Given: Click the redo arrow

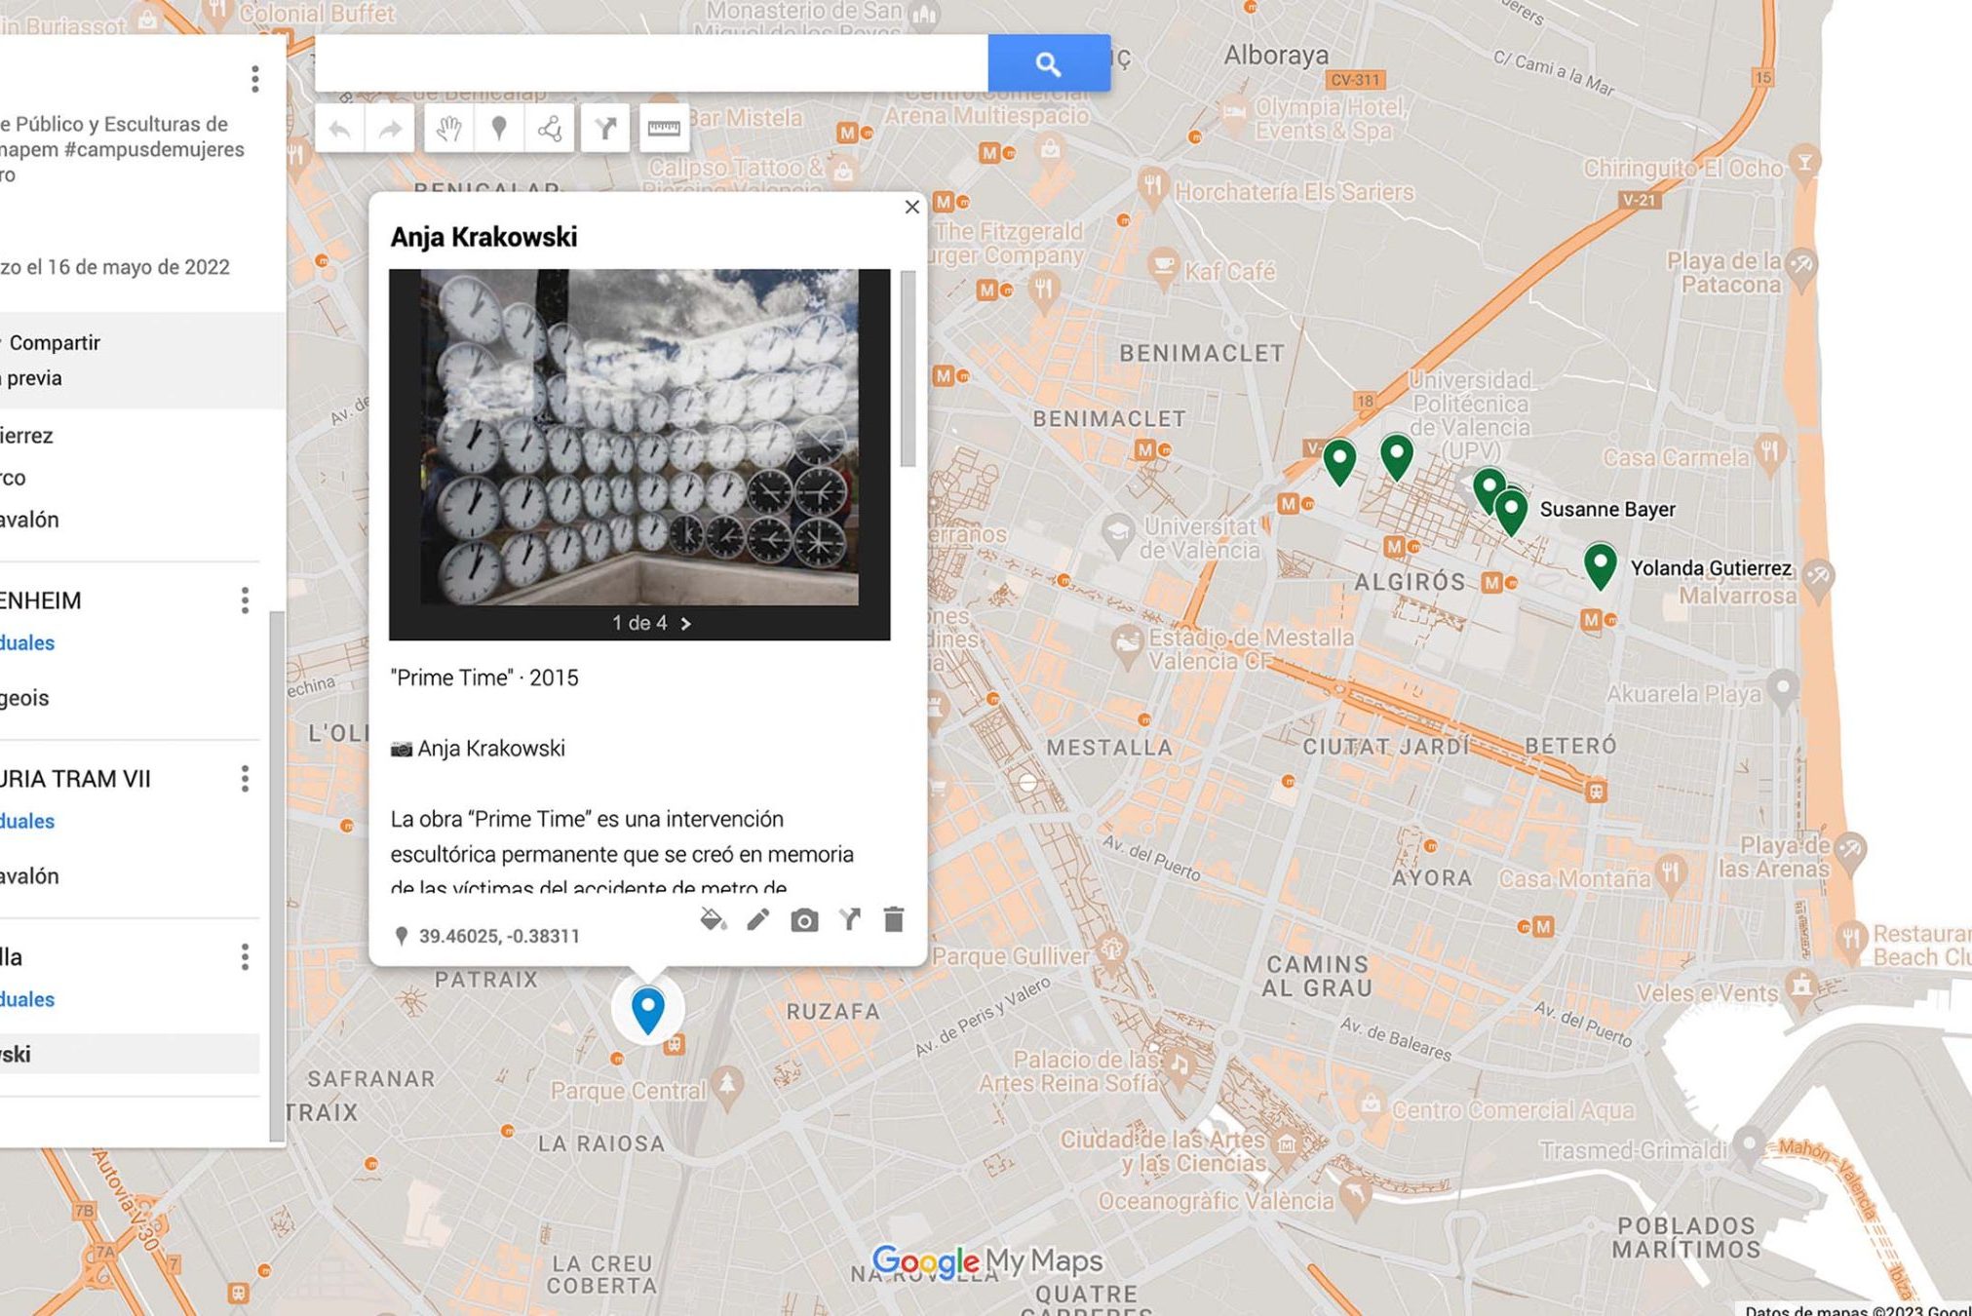Looking at the screenshot, I should pyautogui.click(x=390, y=129).
